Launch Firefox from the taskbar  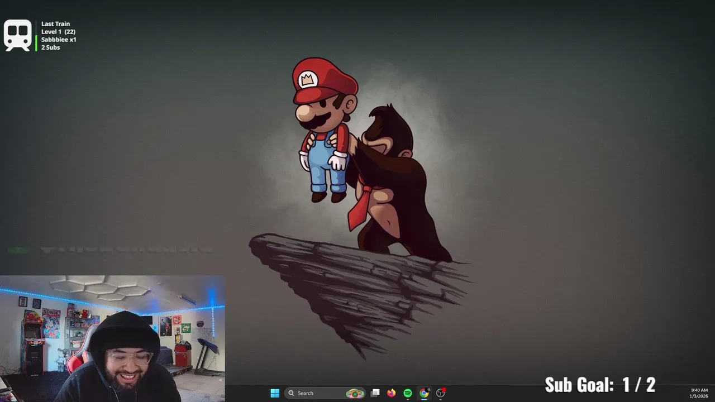[391, 393]
